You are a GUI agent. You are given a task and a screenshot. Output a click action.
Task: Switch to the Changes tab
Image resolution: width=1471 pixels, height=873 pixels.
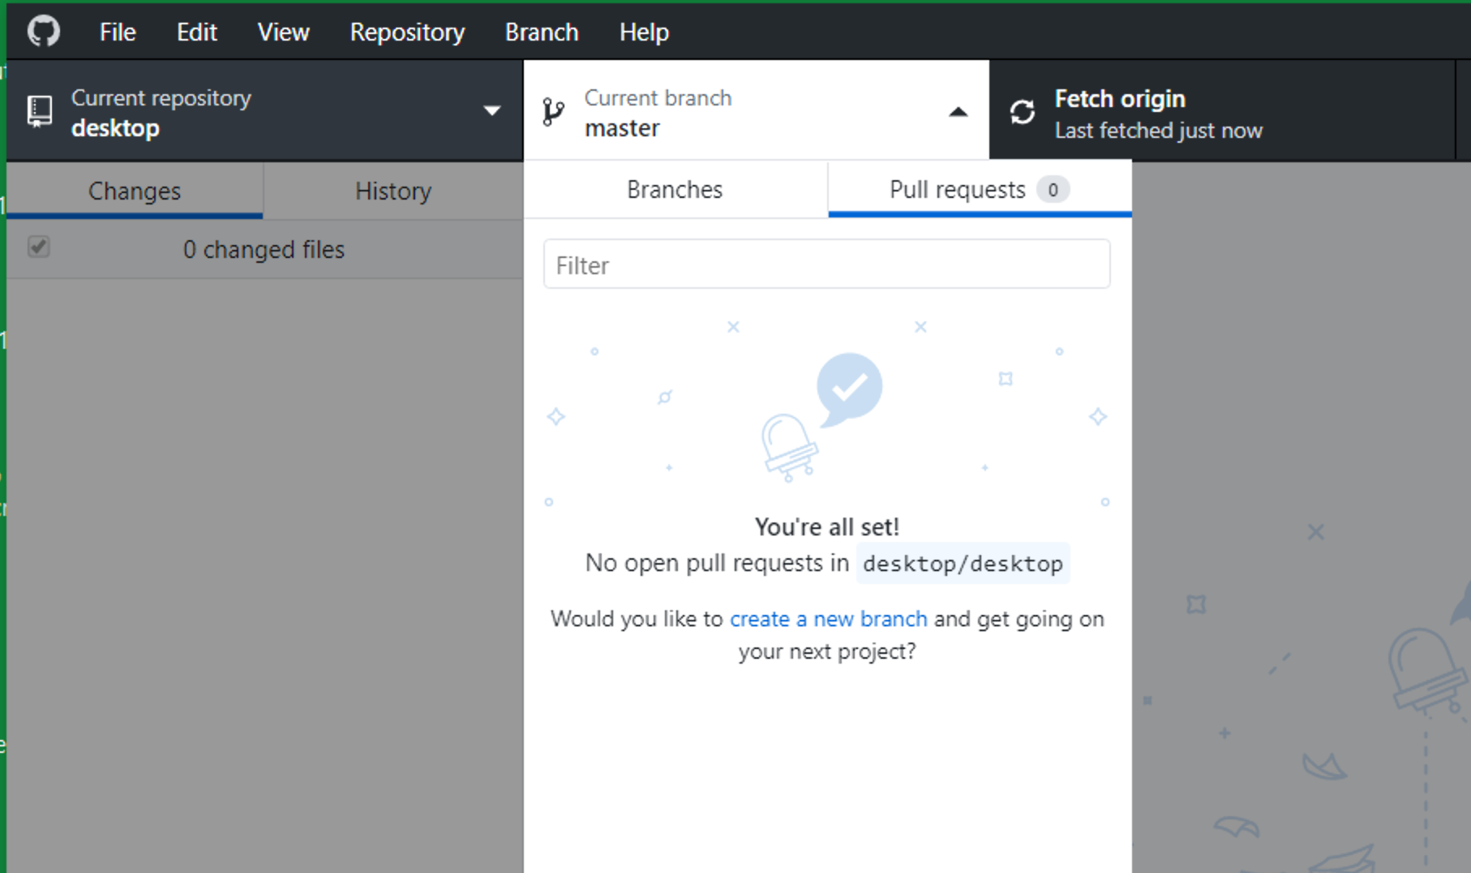[x=135, y=191]
